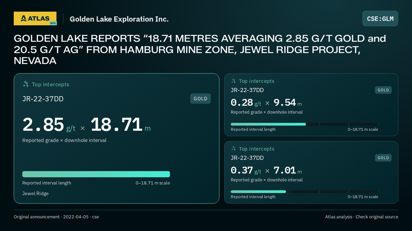This screenshot has height=231, width=412.
Task: Click the 0–18.71 m scale label in the 2.85 g/t card
Action: [153, 183]
